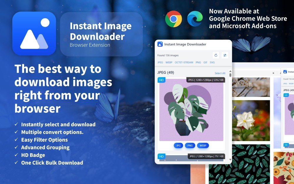Image resolution: width=294 pixels, height=184 pixels.
Task: Click 'Easy Filter Options' feature text
Action: click(x=44, y=140)
